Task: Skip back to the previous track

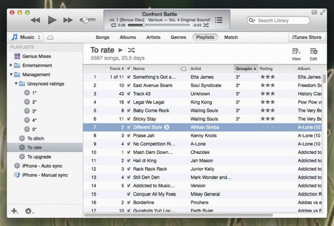Action: pyautogui.click(x=35, y=20)
